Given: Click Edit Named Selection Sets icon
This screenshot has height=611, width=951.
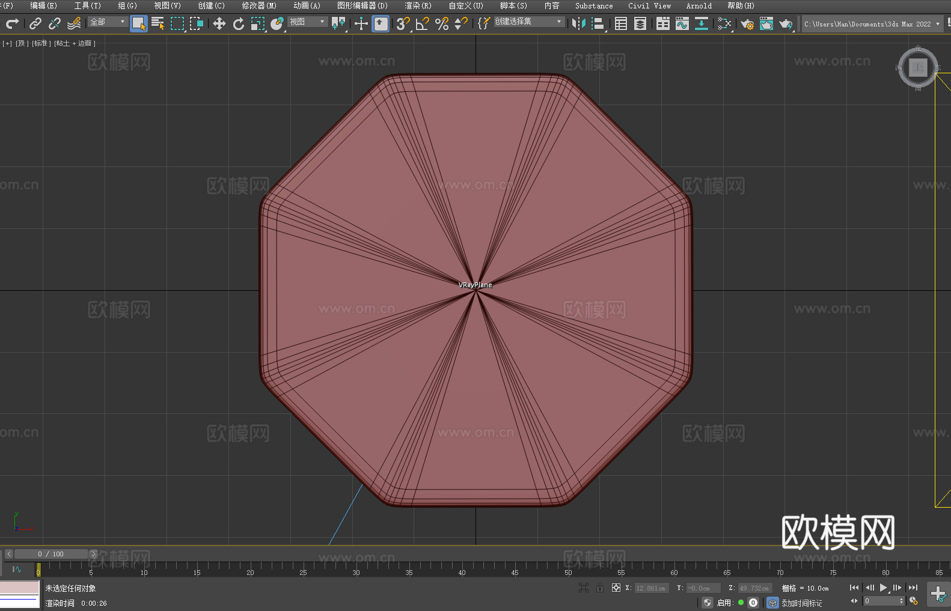Looking at the screenshot, I should tap(483, 23).
